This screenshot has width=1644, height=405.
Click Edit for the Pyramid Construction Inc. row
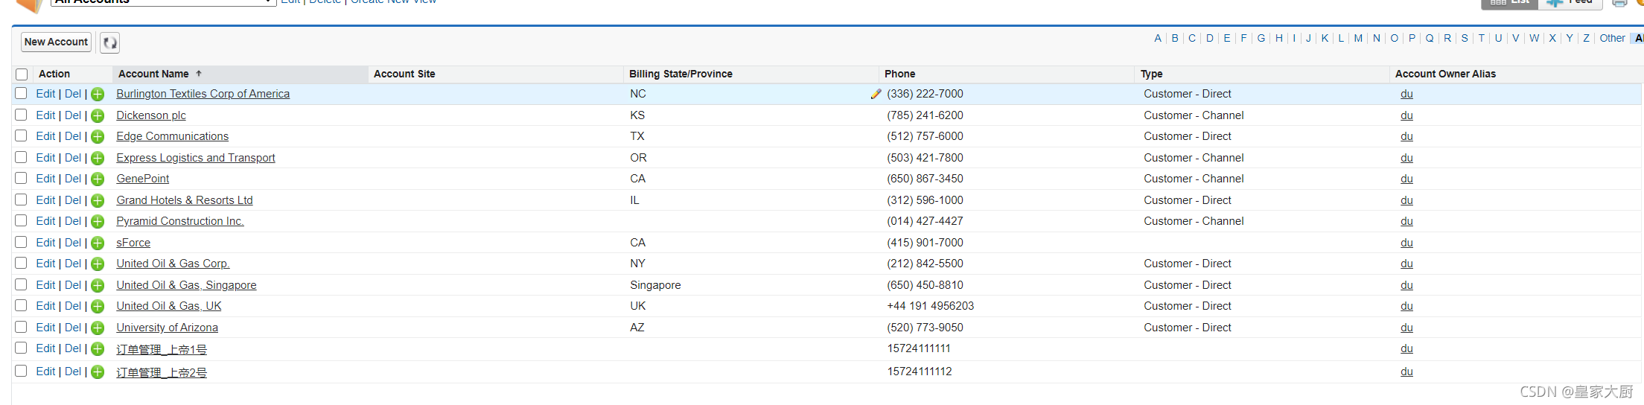click(x=45, y=221)
